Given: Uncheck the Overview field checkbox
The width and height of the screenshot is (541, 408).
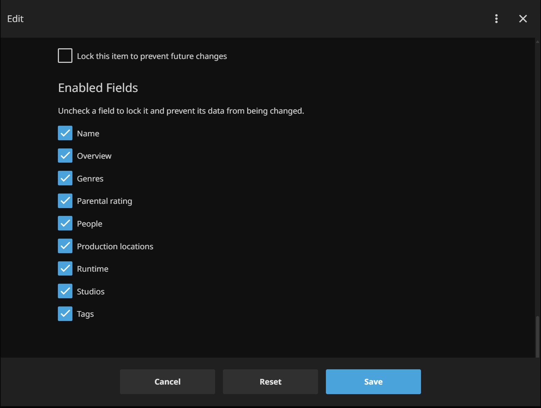Looking at the screenshot, I should point(65,156).
